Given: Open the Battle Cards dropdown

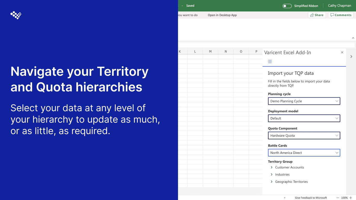Looking at the screenshot, I should point(304,153).
